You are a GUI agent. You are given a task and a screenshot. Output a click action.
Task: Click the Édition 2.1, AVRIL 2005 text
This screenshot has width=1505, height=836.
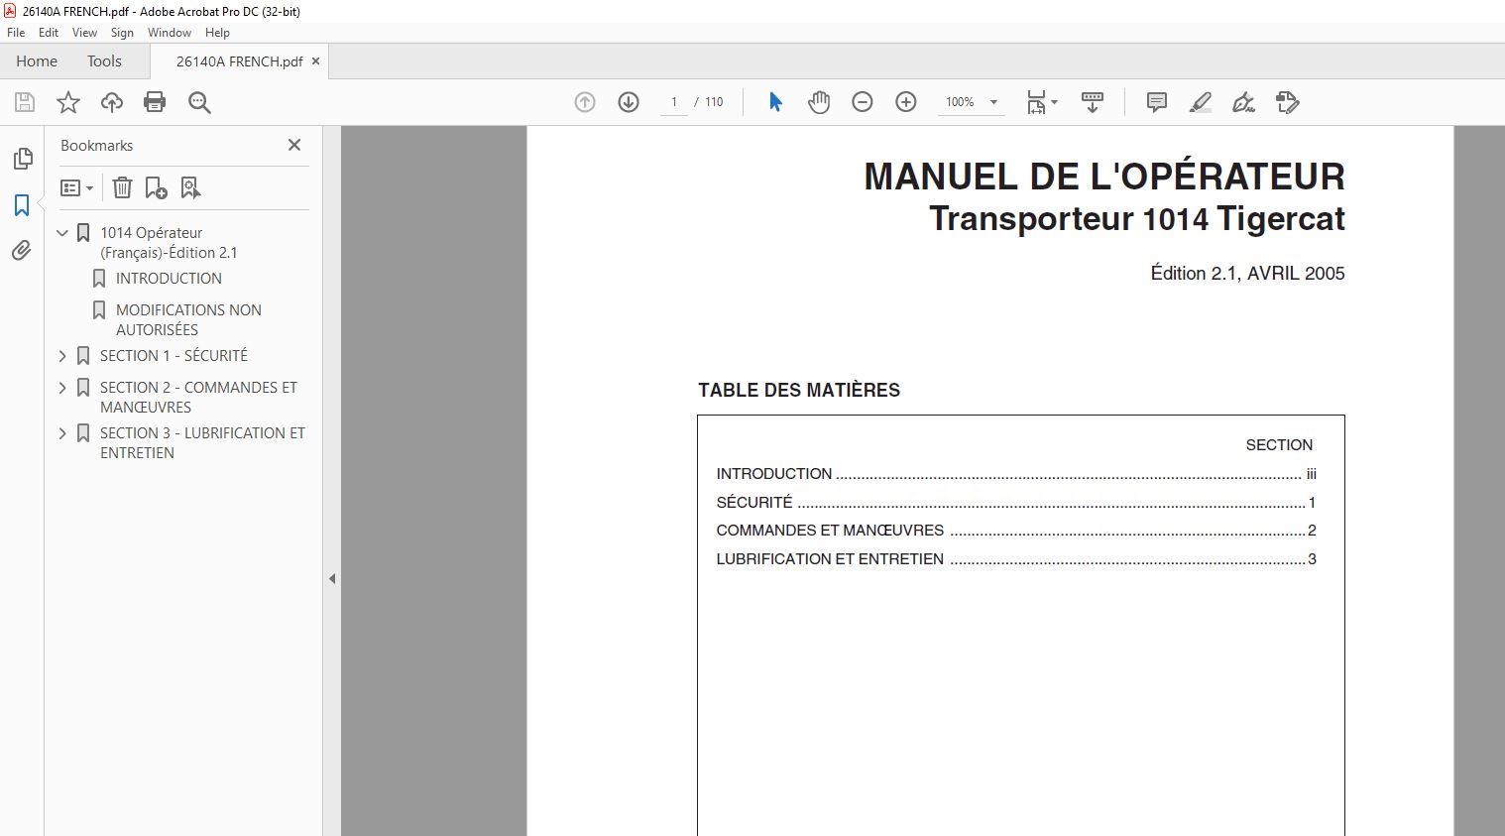click(1247, 274)
